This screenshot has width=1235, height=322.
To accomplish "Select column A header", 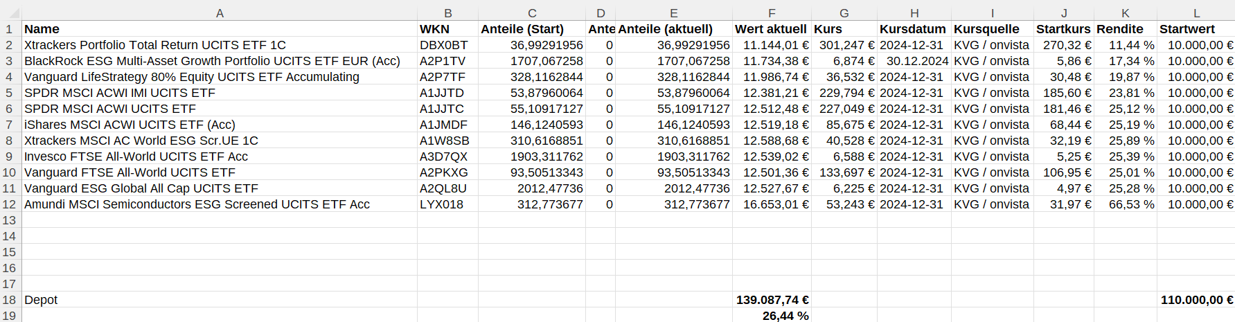I will tap(220, 12).
